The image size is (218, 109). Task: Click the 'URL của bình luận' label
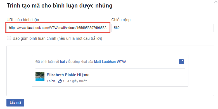(23, 20)
